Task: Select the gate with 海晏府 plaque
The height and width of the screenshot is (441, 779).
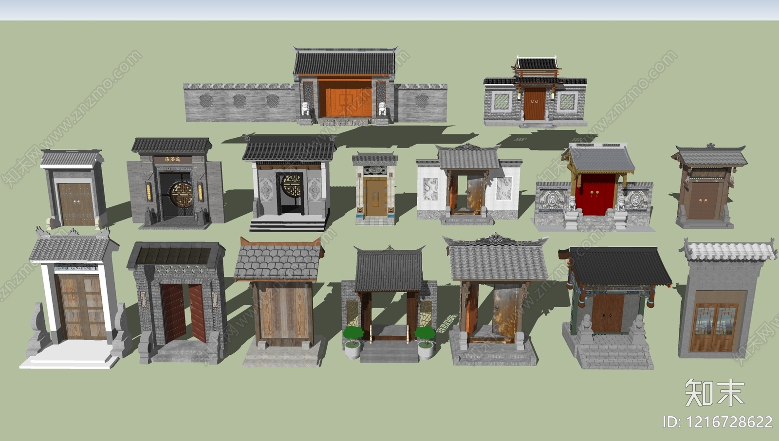Action: [175, 185]
